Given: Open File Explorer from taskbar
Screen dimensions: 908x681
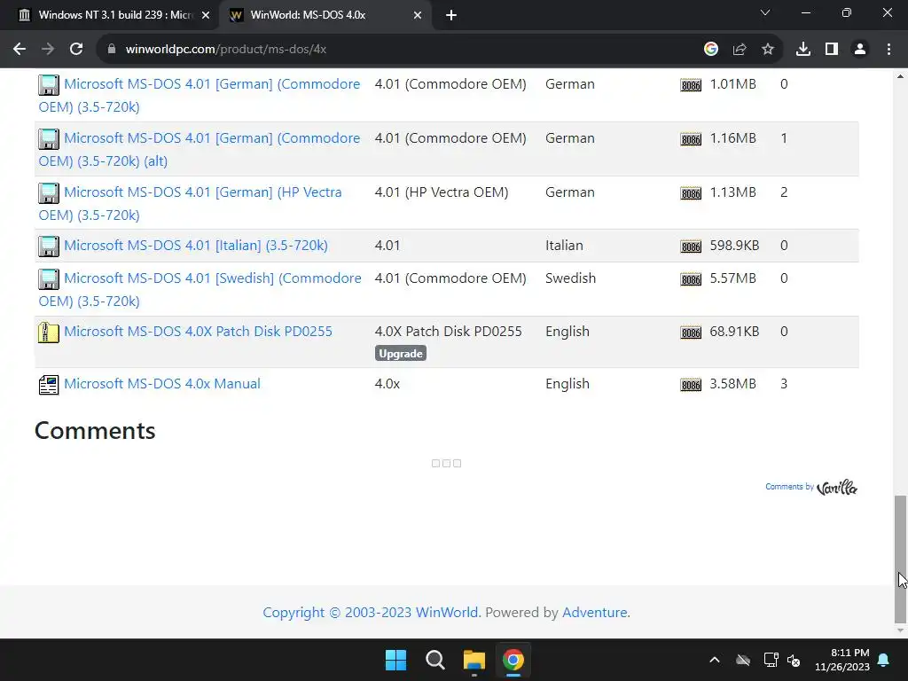Looking at the screenshot, I should point(474,660).
